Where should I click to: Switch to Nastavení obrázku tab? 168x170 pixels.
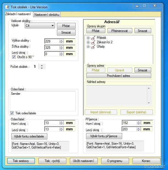[x=46, y=15]
